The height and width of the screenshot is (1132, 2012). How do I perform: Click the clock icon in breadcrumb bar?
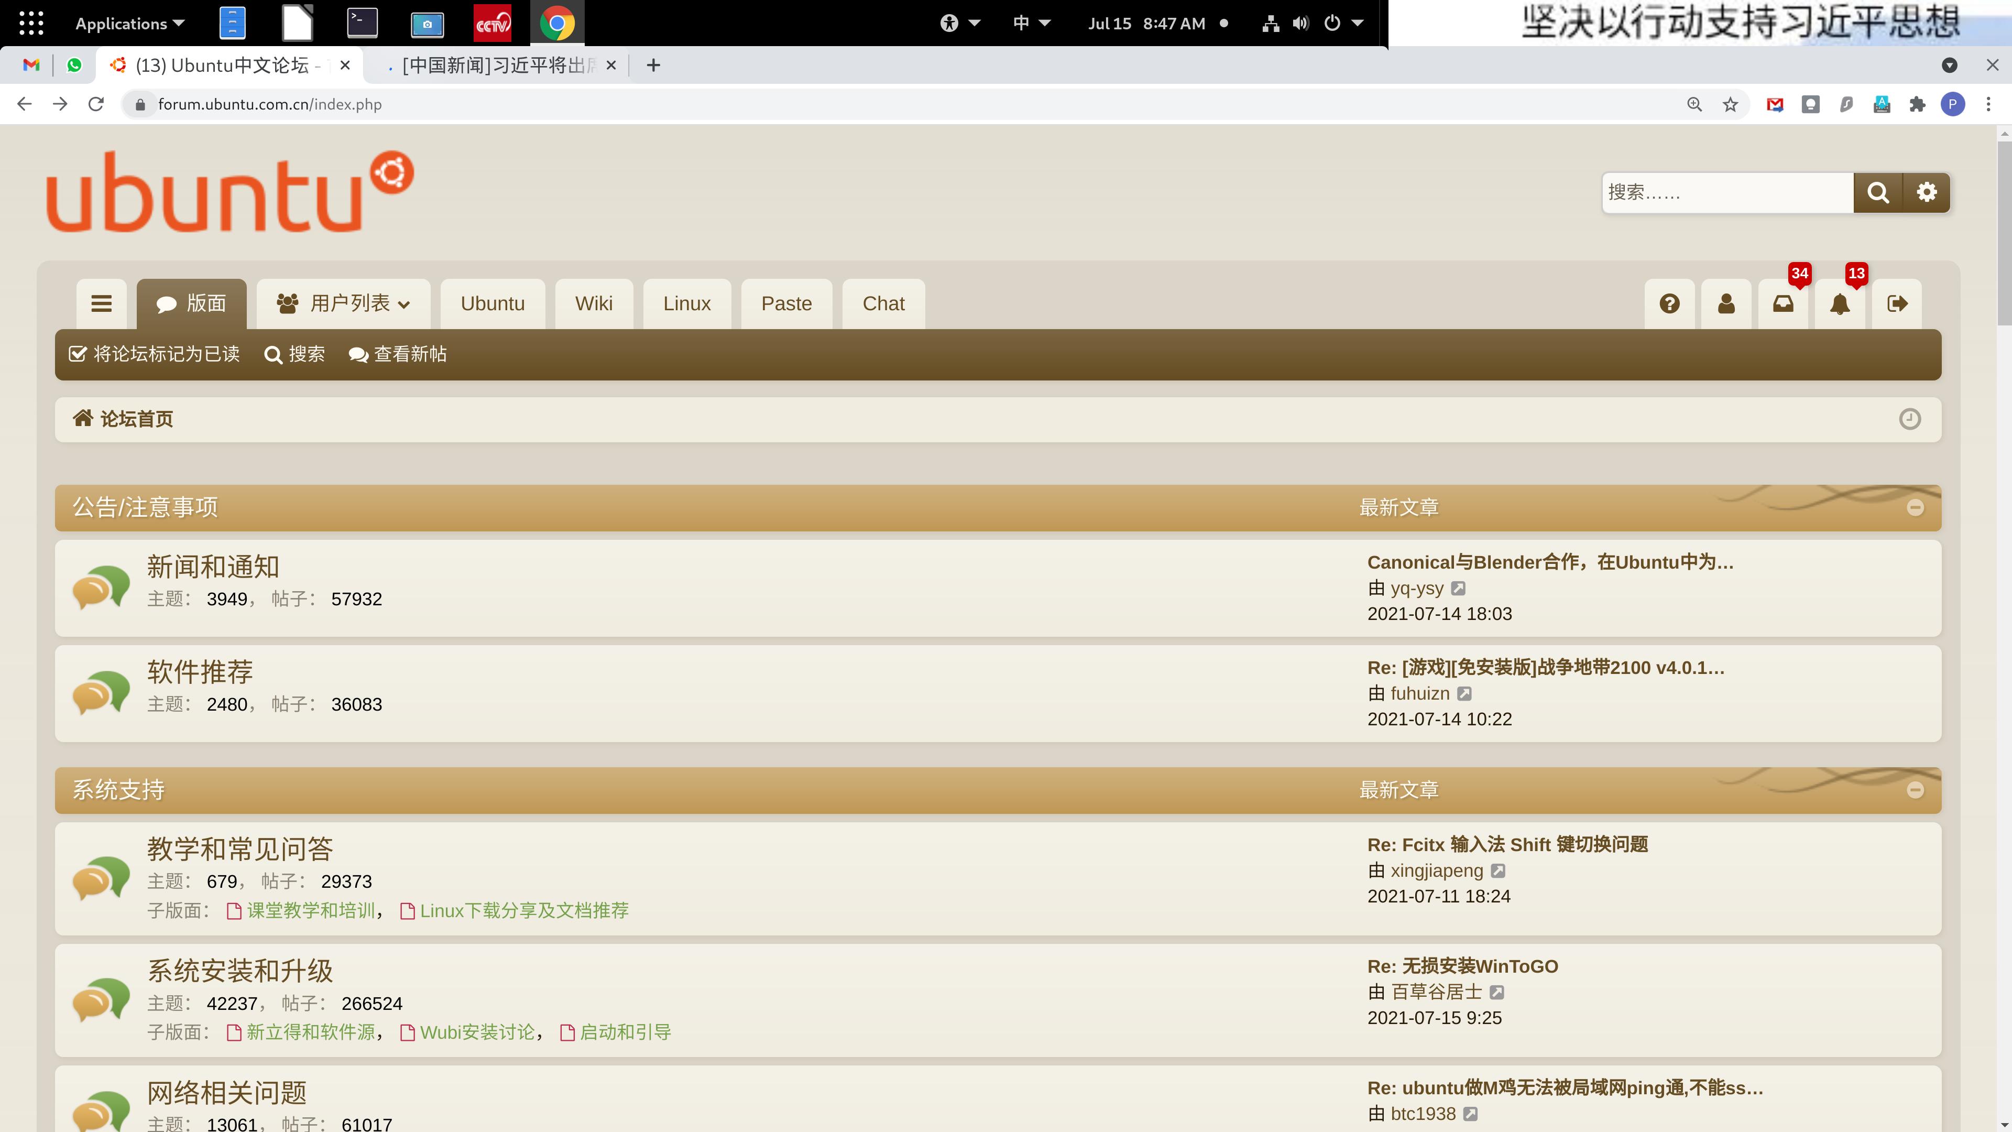click(1910, 419)
